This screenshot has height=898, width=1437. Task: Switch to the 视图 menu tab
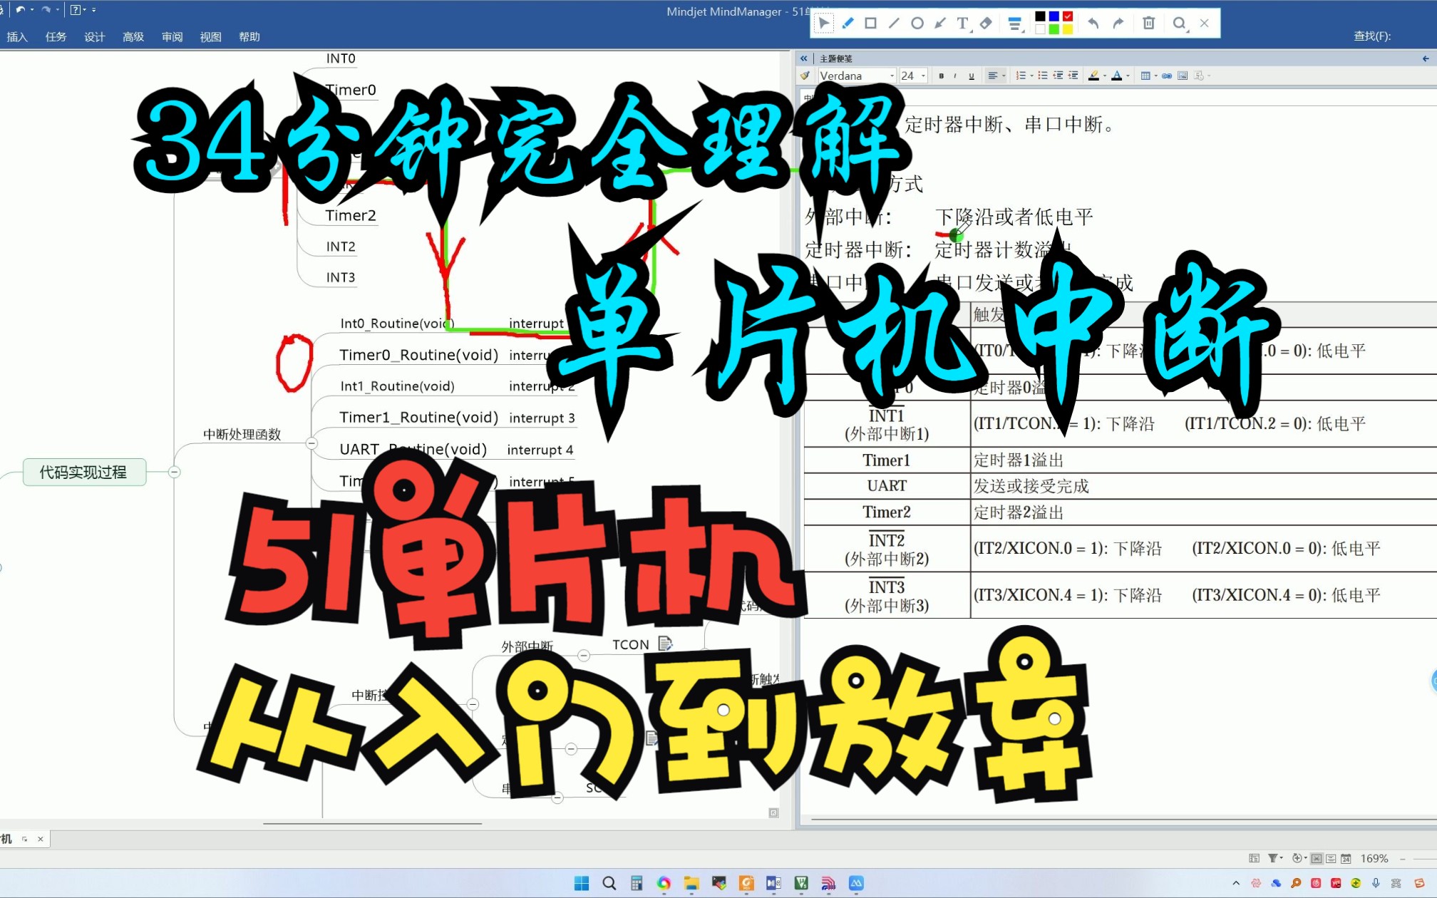tap(210, 36)
